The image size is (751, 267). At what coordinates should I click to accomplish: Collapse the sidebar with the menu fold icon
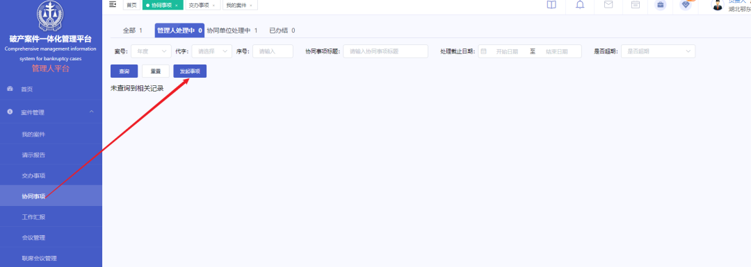[x=113, y=4]
